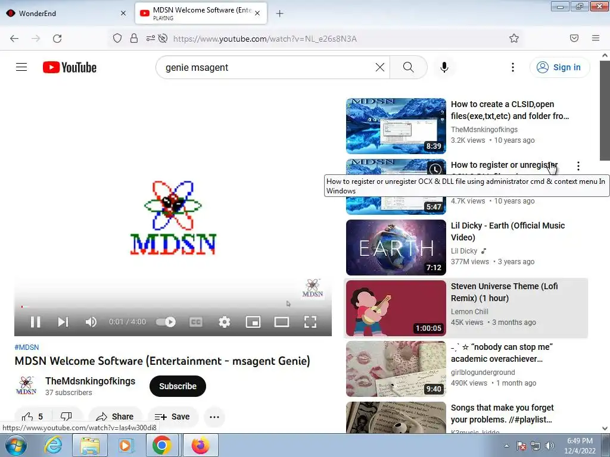610x457 pixels.
Task: Click the page vertical scrollbar
Action: 605,110
